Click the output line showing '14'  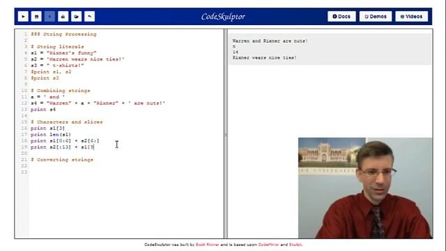pyautogui.click(x=236, y=52)
